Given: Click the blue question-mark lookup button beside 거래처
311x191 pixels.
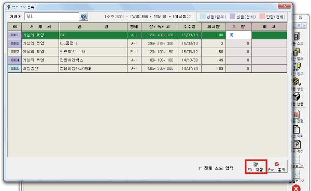Looking at the screenshot, I should (83, 17).
